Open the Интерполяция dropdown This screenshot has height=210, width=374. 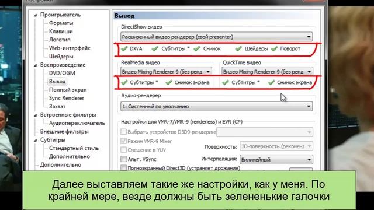point(276,159)
